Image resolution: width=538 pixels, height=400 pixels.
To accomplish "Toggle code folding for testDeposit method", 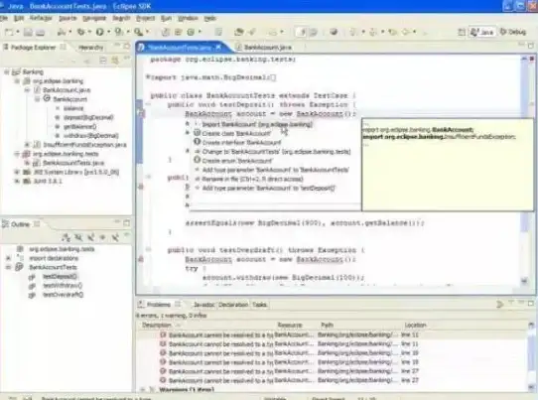I will 148,104.
